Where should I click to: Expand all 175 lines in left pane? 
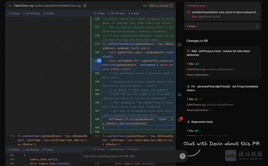tap(31, 13)
